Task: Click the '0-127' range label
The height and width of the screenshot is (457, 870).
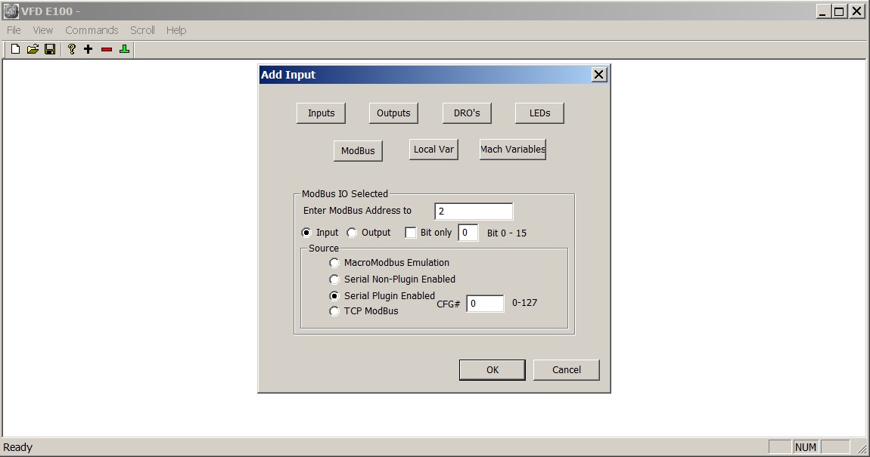Action: click(x=524, y=302)
